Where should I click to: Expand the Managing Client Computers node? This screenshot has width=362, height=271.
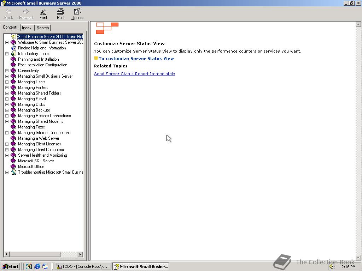(7, 150)
